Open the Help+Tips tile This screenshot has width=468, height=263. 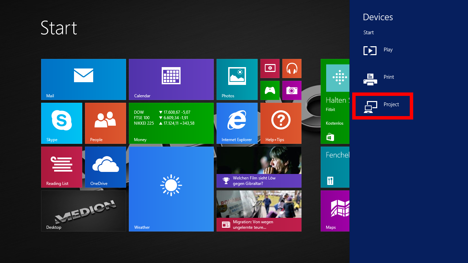pyautogui.click(x=281, y=123)
